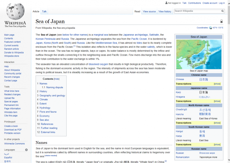This screenshot has height=163, width=230.
Task: Jump to Naming dispute subsection
Action: [55, 87]
